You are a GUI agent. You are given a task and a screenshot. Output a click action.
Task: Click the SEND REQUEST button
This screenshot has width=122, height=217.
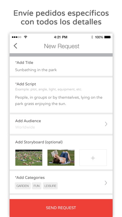(61, 208)
